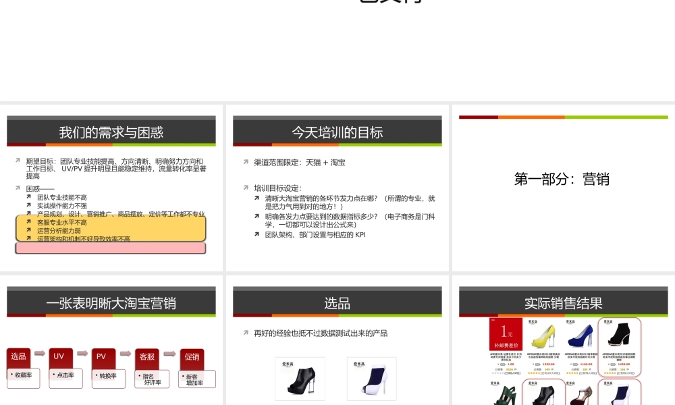Click the arrow bullet beside 渠道范围限定：天猫 + 淘宝
The image size is (675, 405).
(x=245, y=162)
